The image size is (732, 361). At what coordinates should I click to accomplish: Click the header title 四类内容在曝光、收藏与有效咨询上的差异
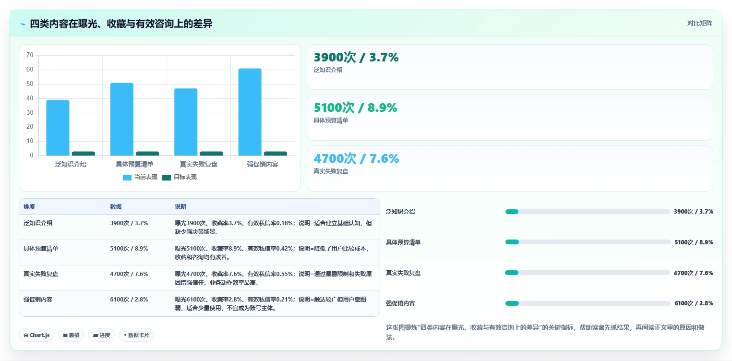pos(121,24)
